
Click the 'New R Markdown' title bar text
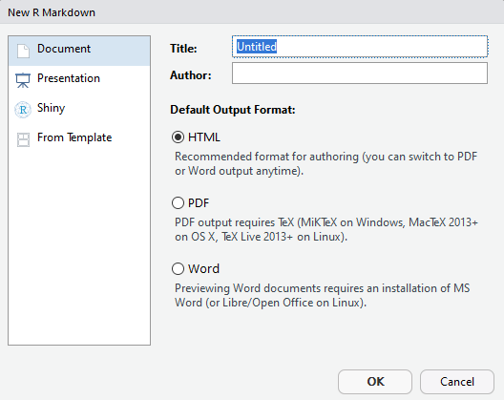(x=52, y=12)
